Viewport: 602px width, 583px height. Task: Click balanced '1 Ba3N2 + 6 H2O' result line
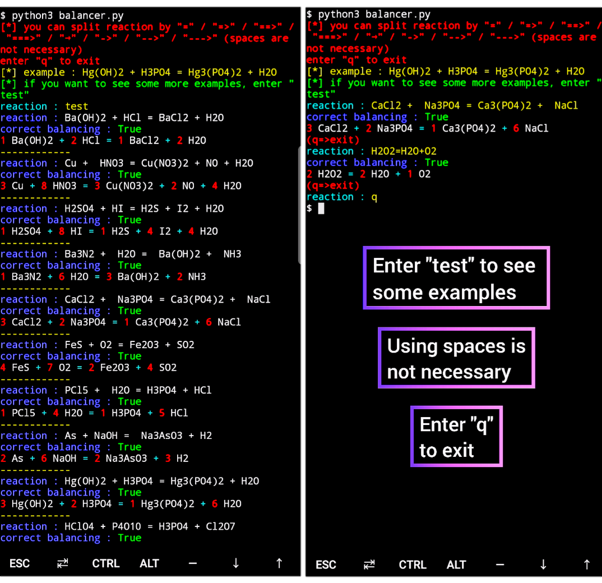click(x=103, y=276)
